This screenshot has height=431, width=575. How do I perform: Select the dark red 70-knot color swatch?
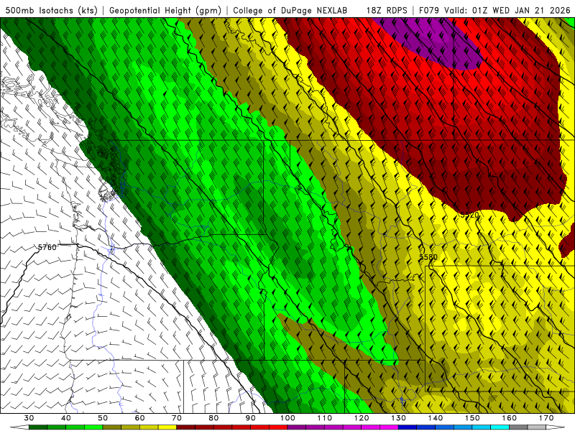186,427
